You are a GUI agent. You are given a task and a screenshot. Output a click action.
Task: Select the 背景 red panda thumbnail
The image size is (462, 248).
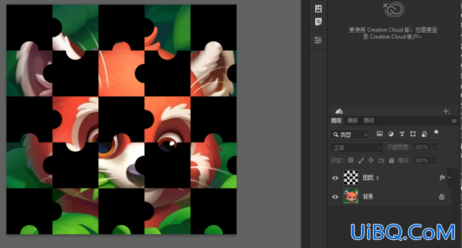click(x=351, y=196)
